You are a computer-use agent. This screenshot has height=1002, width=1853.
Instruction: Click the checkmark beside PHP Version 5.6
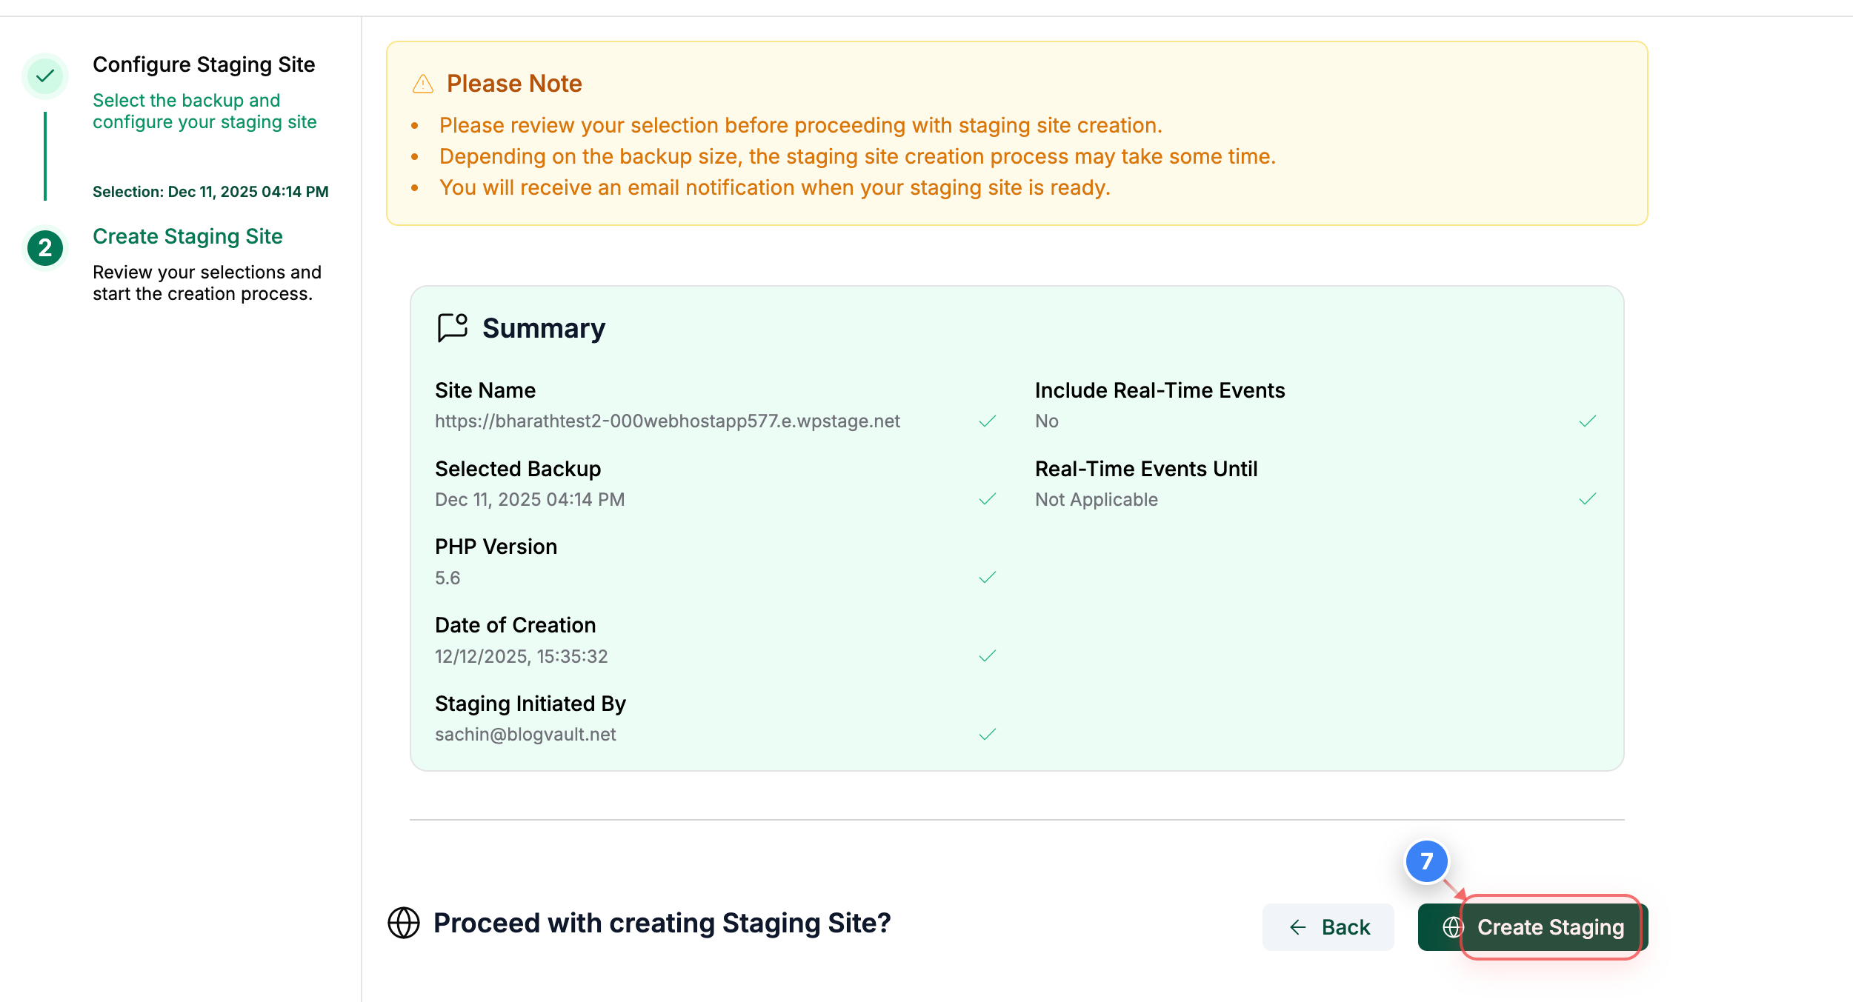point(988,575)
